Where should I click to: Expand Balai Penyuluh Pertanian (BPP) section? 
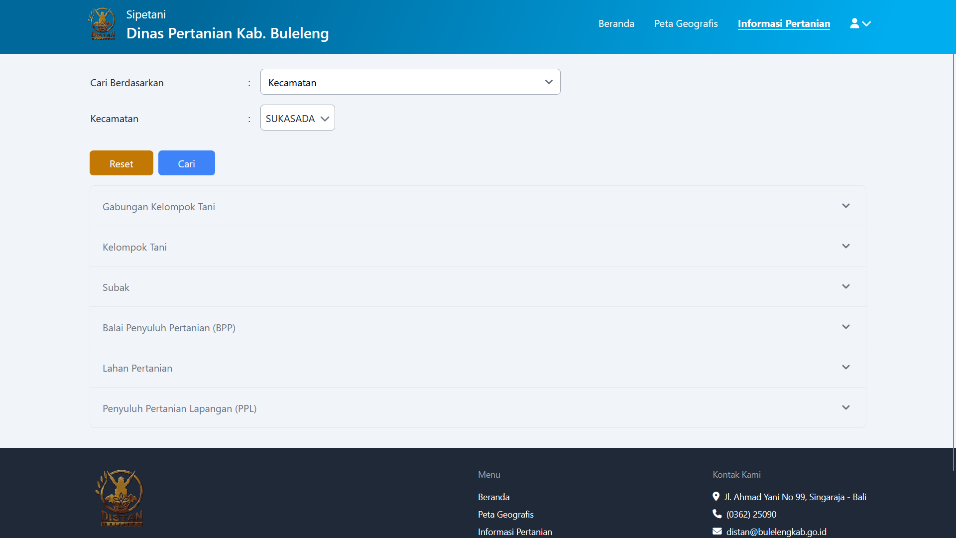pyautogui.click(x=477, y=327)
